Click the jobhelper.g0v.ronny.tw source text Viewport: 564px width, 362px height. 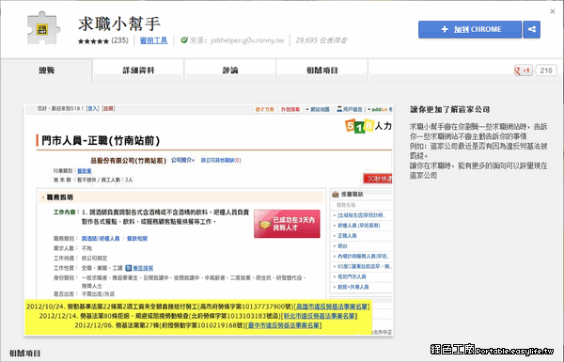pyautogui.click(x=247, y=40)
